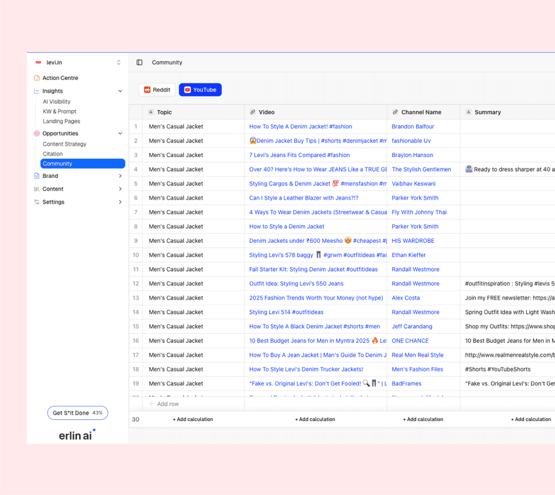555x495 pixels.
Task: Click the Opportunities target icon
Action: point(37,133)
